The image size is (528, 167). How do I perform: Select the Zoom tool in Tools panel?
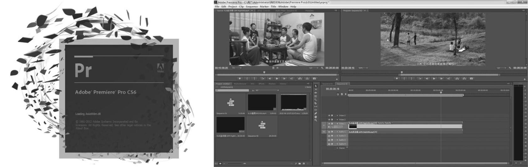(x=316, y=120)
